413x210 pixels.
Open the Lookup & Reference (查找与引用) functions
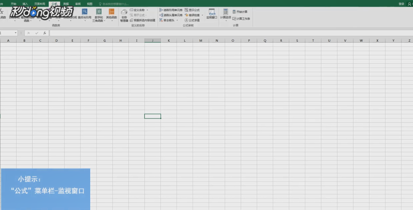[85, 15]
